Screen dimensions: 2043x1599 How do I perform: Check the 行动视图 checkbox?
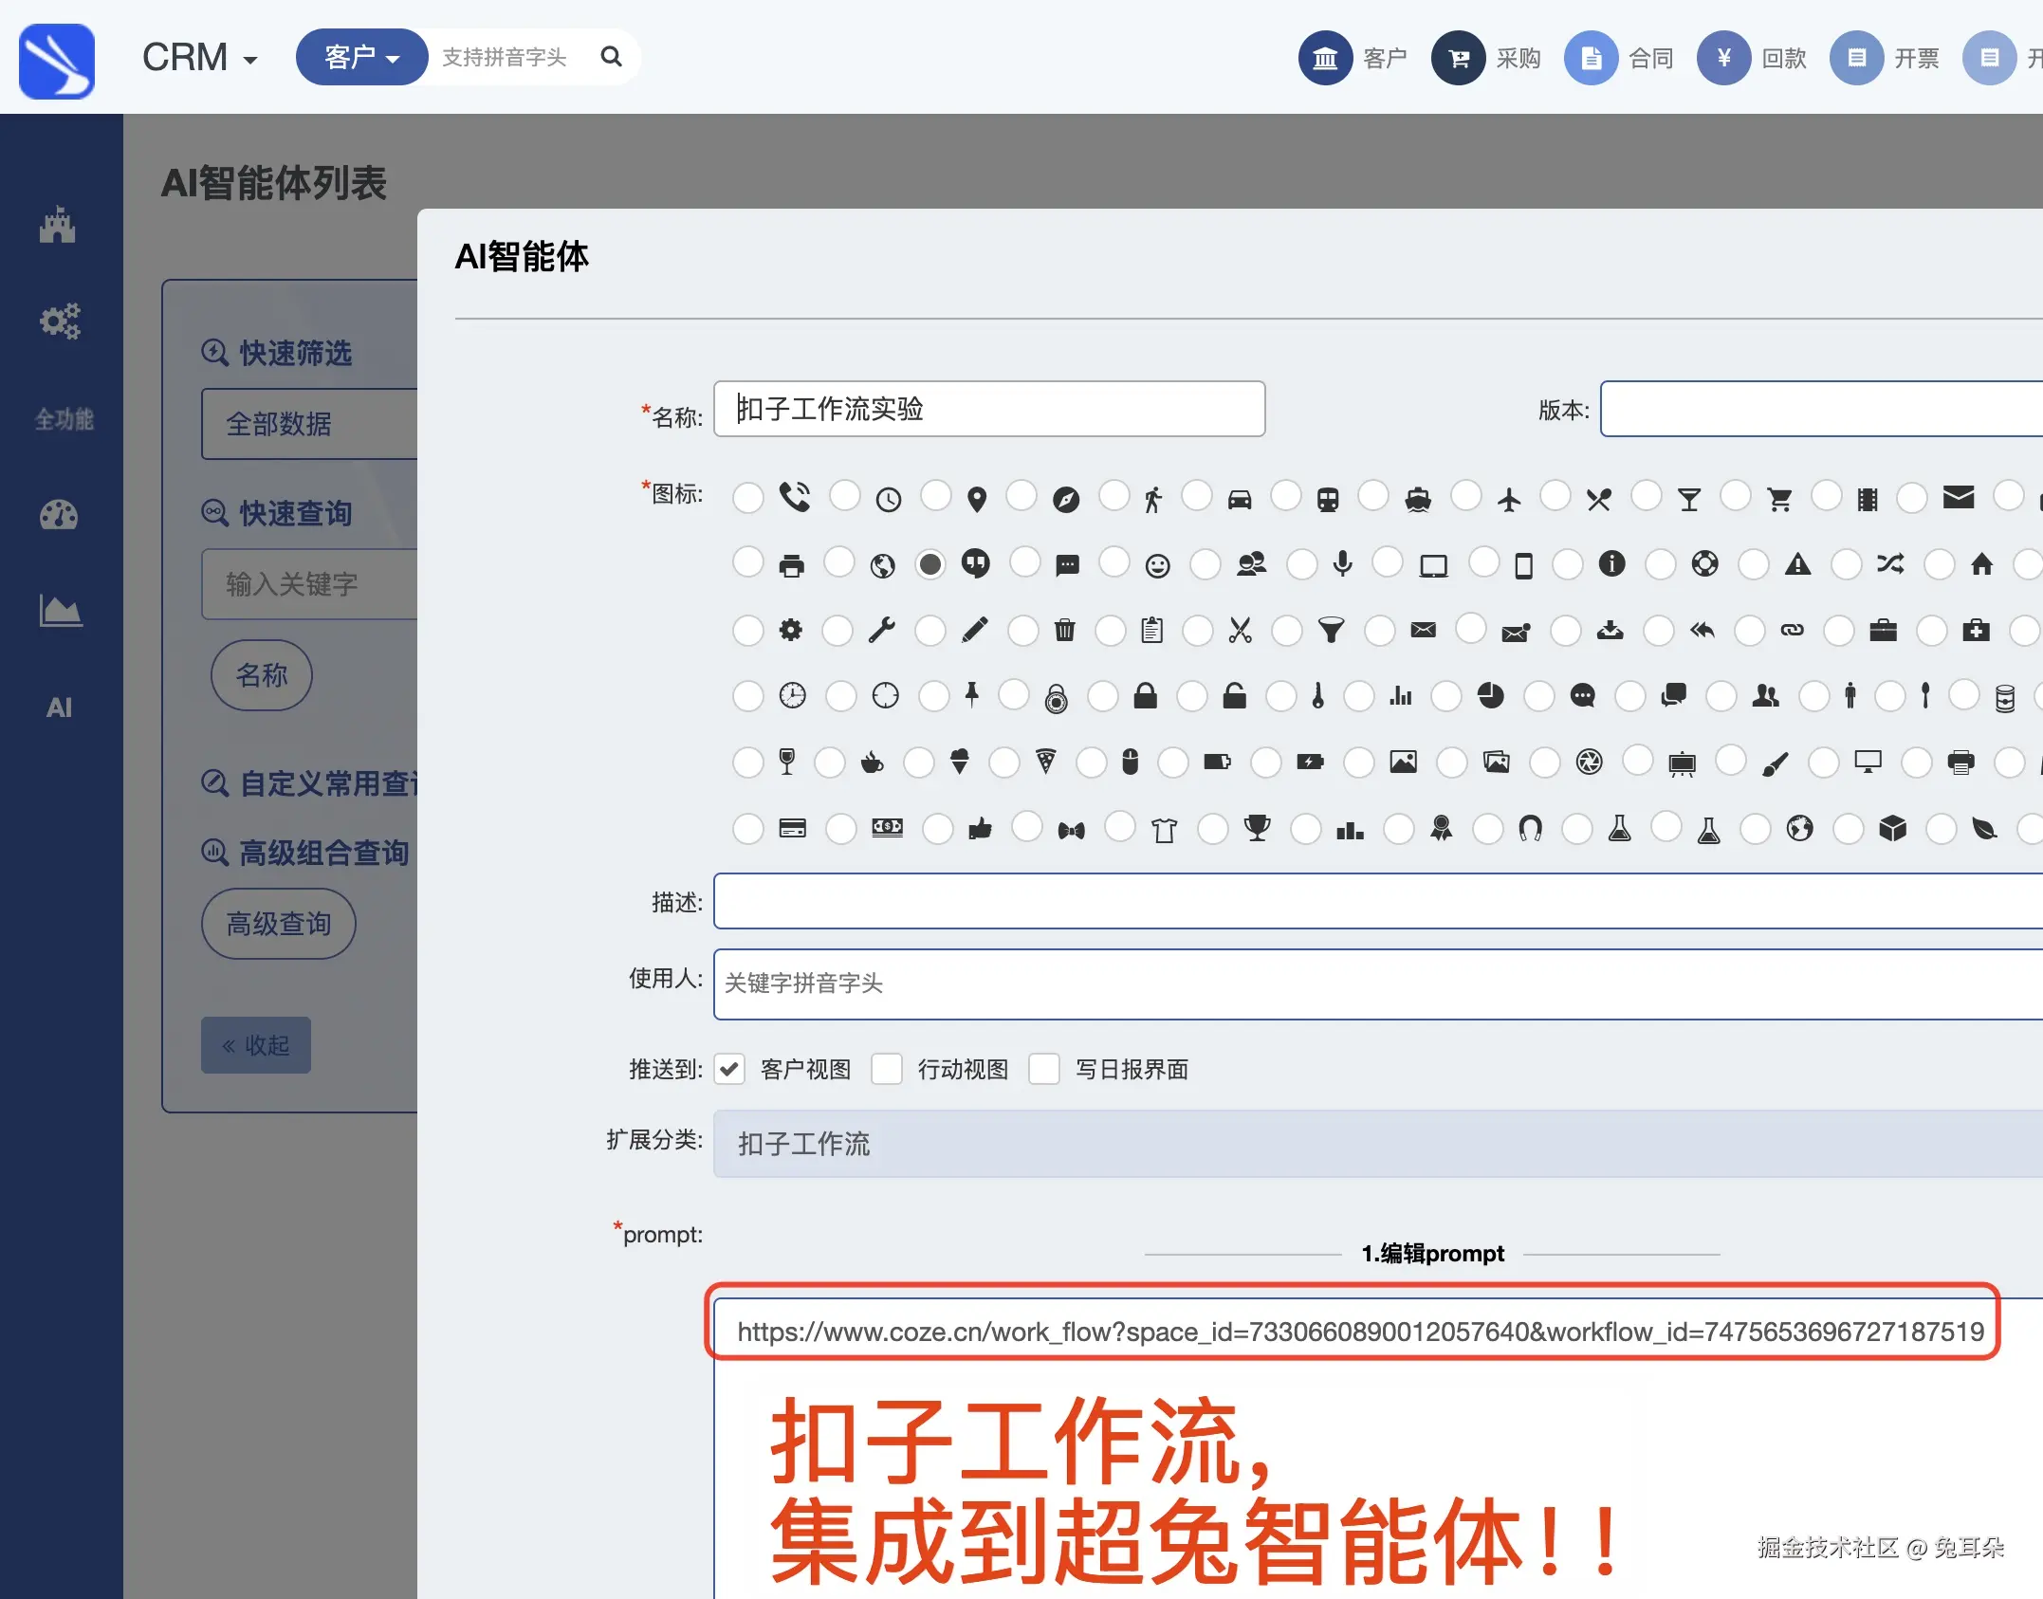pos(887,1069)
